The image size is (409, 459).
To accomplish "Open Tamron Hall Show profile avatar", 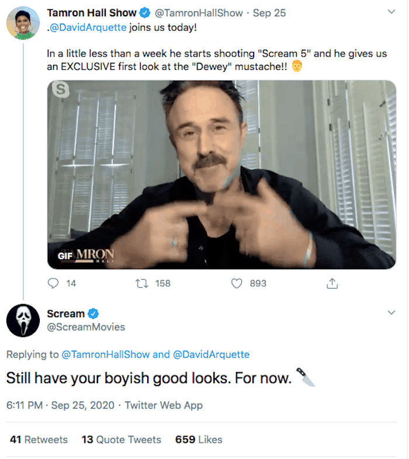I will click(23, 23).
